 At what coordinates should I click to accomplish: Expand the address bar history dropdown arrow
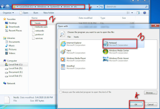click(97, 7)
